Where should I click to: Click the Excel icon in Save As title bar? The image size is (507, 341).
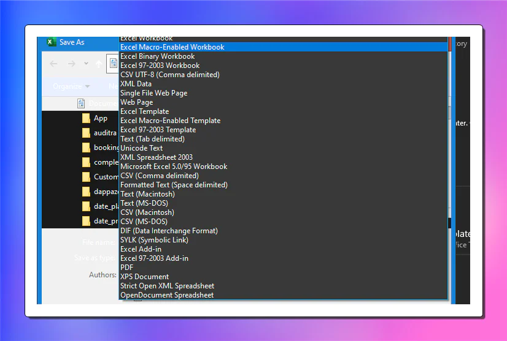point(52,42)
